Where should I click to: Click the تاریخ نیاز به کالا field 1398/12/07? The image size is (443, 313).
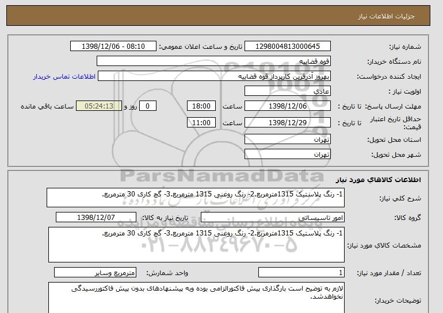(x=96, y=218)
